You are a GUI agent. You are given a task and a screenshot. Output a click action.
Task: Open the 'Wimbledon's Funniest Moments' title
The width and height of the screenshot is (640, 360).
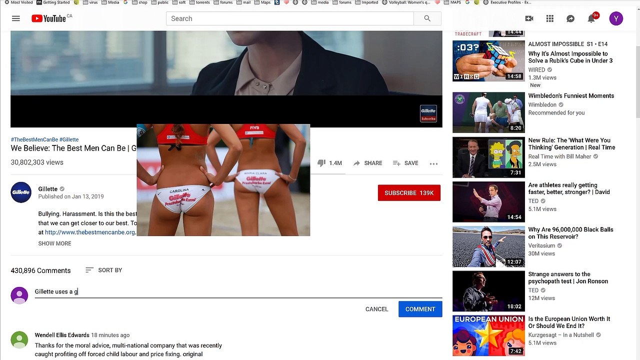(571, 95)
